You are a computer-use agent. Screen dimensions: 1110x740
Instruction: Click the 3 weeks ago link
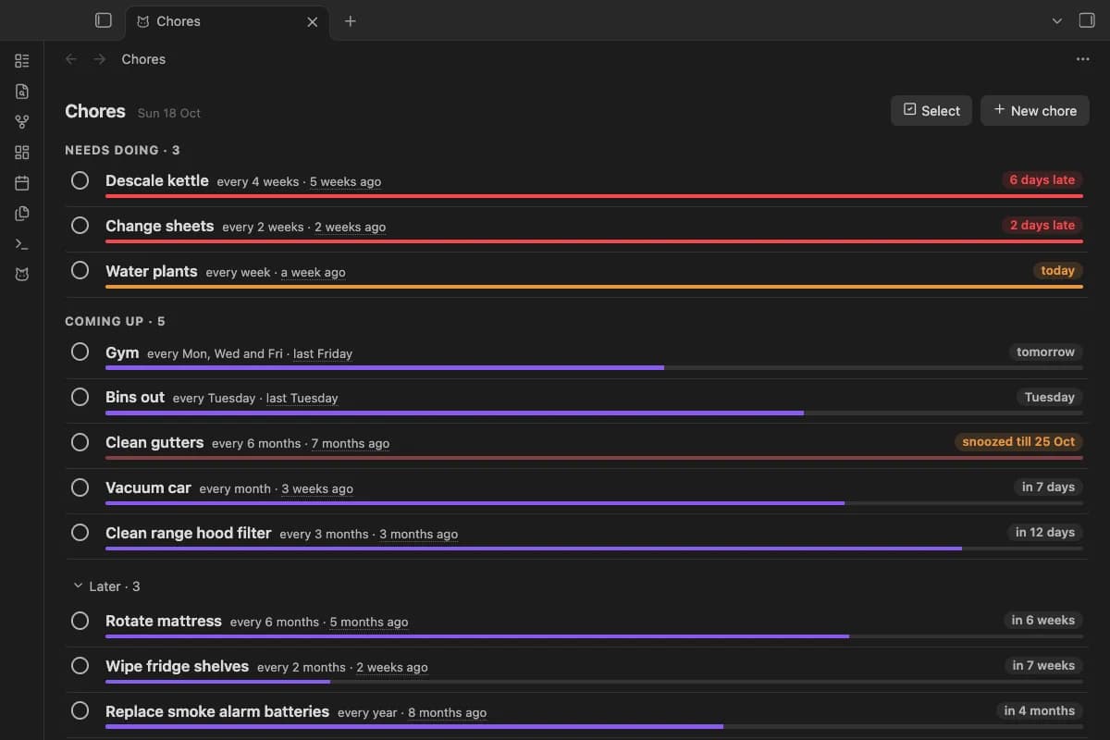317,489
